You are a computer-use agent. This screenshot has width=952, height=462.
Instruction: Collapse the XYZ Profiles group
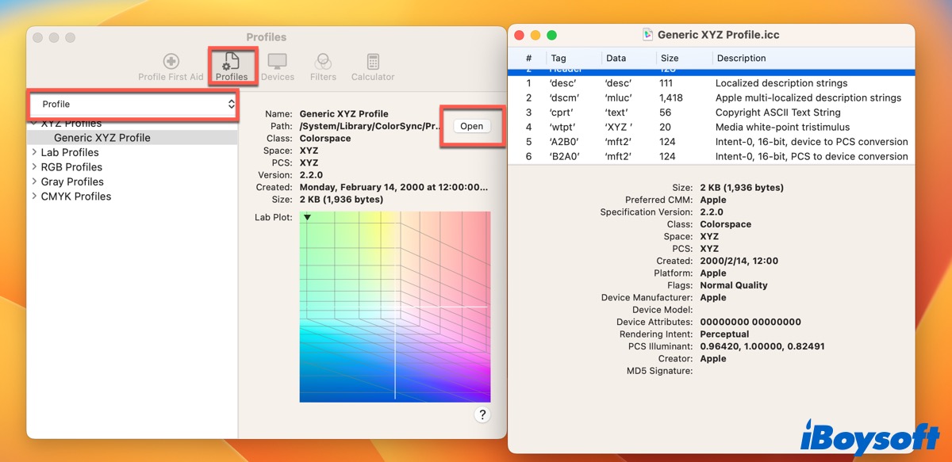(x=34, y=123)
